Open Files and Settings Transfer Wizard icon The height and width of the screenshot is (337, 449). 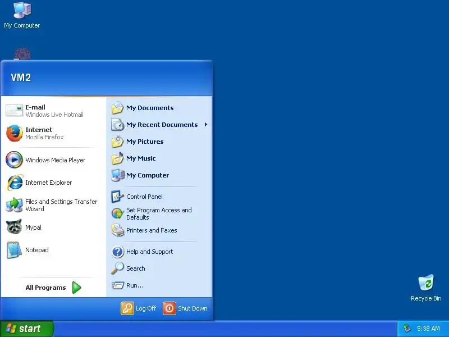[x=14, y=205]
